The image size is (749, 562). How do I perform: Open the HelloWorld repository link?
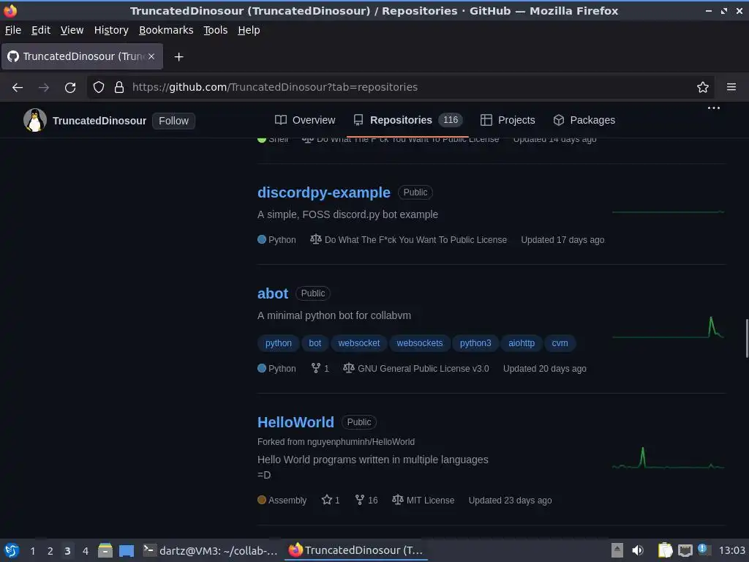click(296, 422)
